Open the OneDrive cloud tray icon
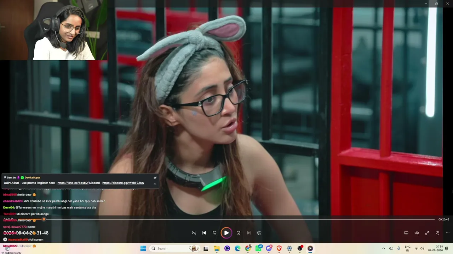Screen dimensions: 453x254 click(x=391, y=248)
